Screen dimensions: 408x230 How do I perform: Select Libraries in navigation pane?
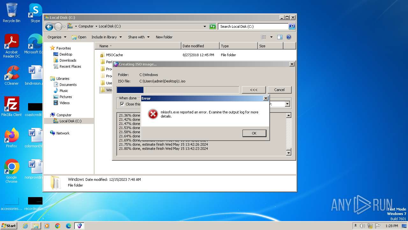pyautogui.click(x=63, y=79)
